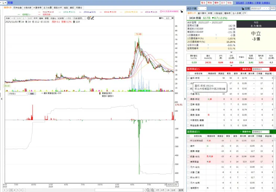Switch to the 即時走勢 tab

[x=18, y=7]
